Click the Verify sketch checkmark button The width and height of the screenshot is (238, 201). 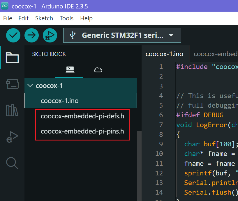(x=13, y=35)
